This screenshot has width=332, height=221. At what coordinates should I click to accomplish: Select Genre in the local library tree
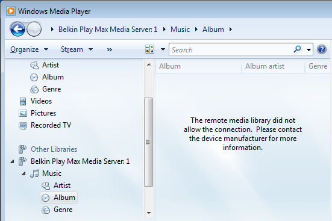tap(51, 89)
